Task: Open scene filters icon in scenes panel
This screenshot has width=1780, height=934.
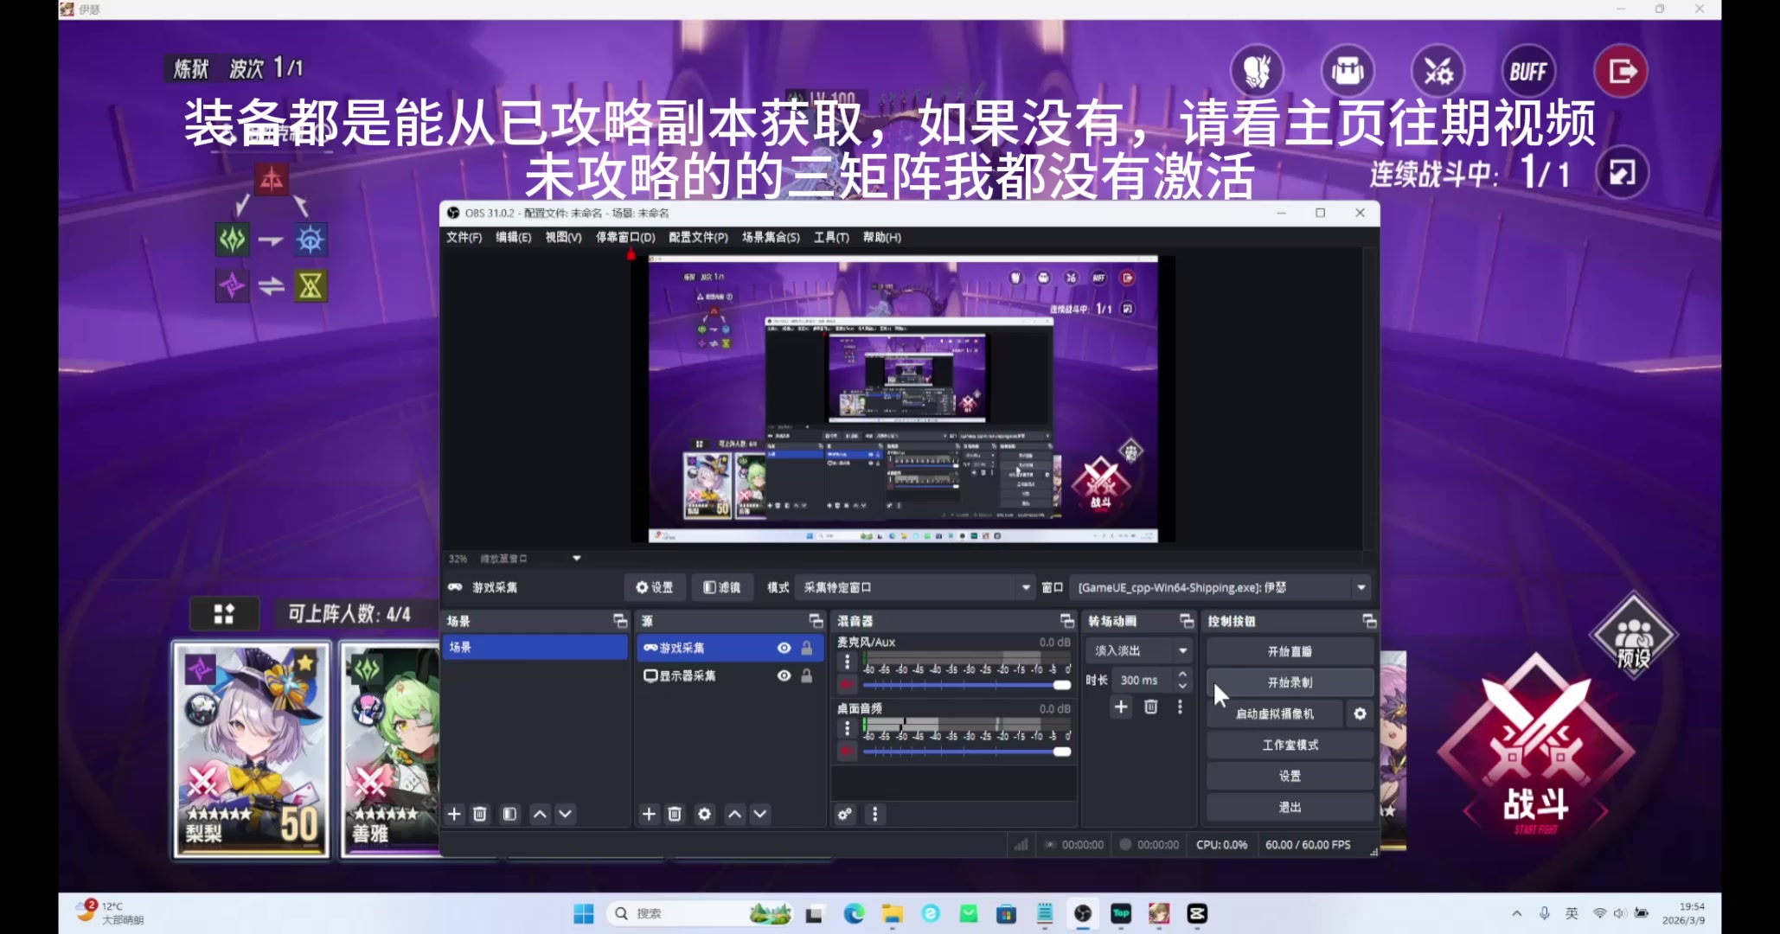Action: pyautogui.click(x=509, y=814)
